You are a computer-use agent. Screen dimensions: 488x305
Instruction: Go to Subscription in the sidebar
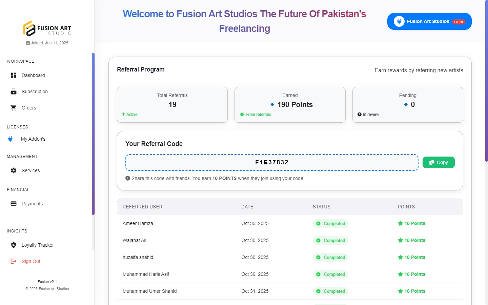coord(35,91)
